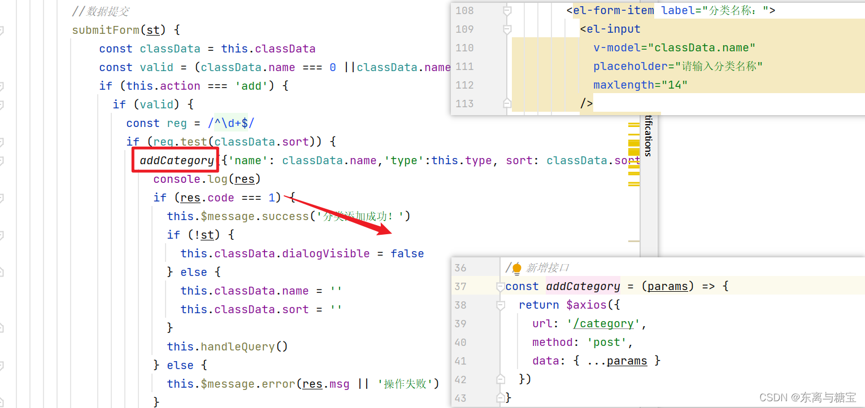Click the 'const valid' declaration line
The image size is (865, 408).
coord(275,67)
